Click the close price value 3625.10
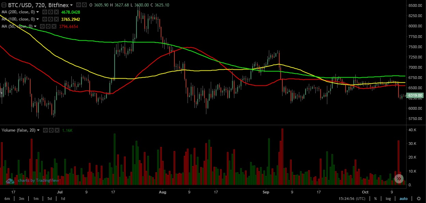The image size is (426, 203). [162, 5]
